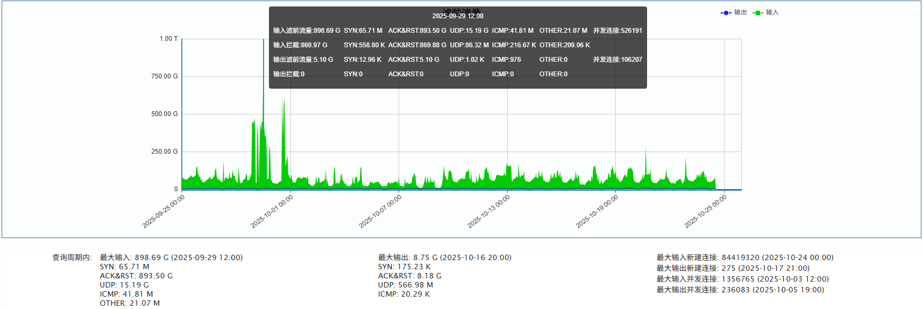
Task: Click the blue 输出 legend marker icon
Action: [x=726, y=13]
